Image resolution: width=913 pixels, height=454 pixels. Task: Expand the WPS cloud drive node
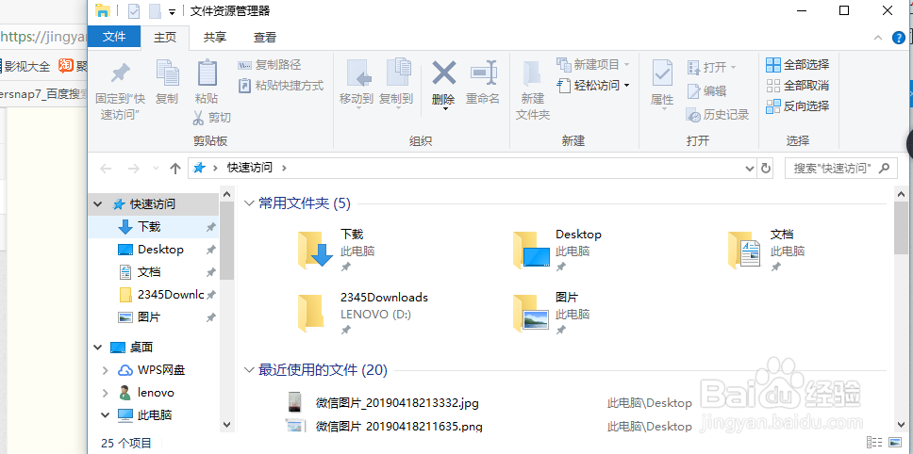click(x=106, y=370)
